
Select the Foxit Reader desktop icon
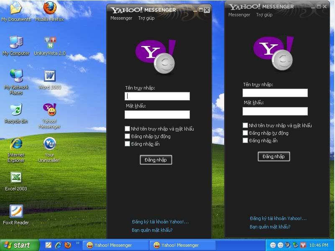click(x=16, y=215)
